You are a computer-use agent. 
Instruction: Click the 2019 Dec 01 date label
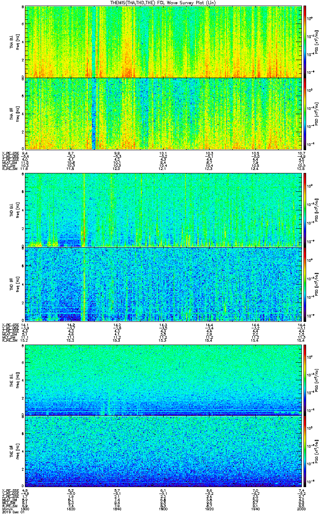click(x=11, y=512)
